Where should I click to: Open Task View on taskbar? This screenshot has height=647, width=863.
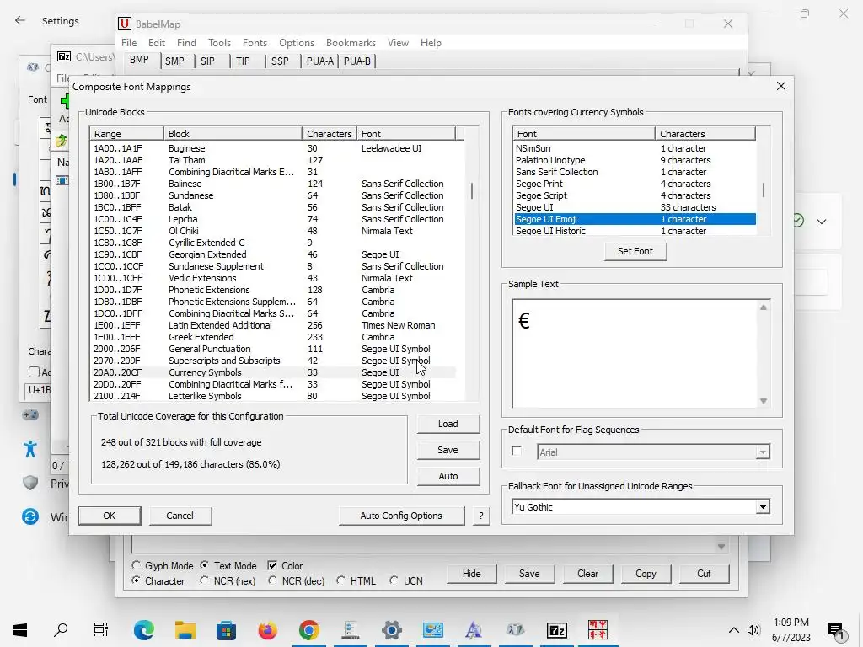tap(101, 629)
